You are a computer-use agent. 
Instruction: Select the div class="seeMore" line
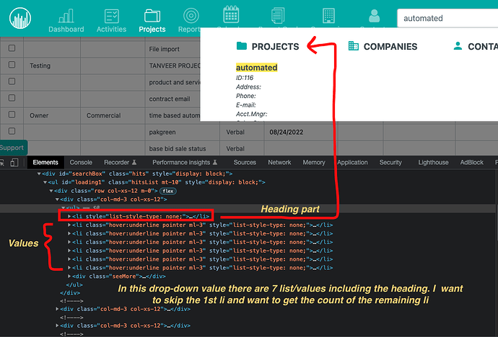[118, 277]
